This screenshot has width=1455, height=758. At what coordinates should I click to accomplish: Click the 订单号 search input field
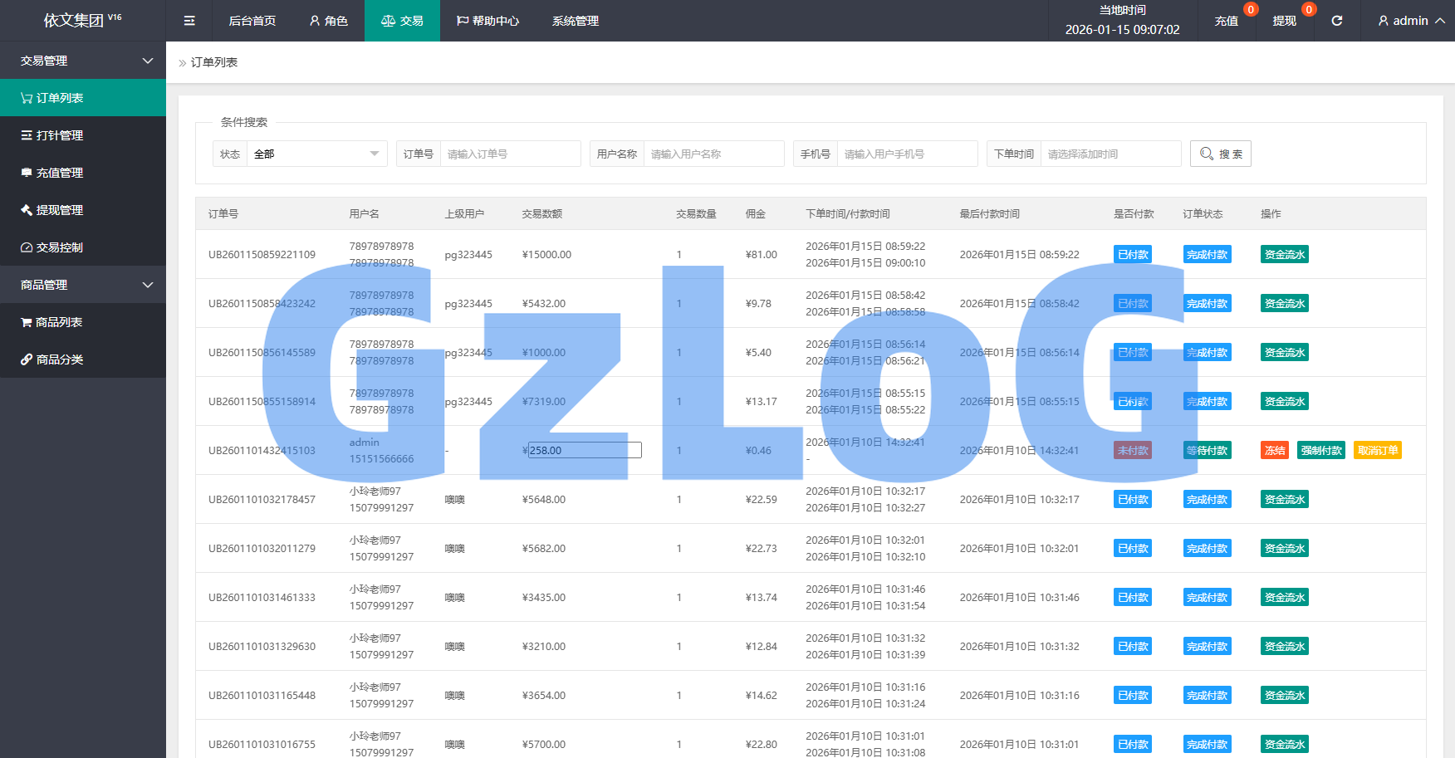pyautogui.click(x=510, y=154)
